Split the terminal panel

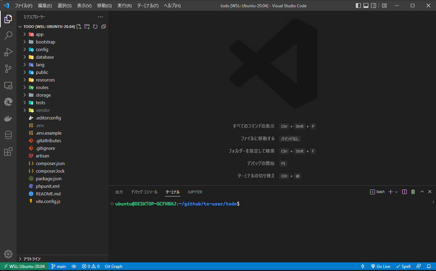[404, 192]
